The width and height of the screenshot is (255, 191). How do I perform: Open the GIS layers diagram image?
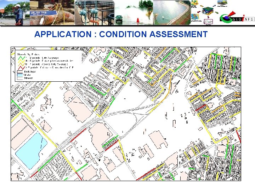(x=209, y=12)
